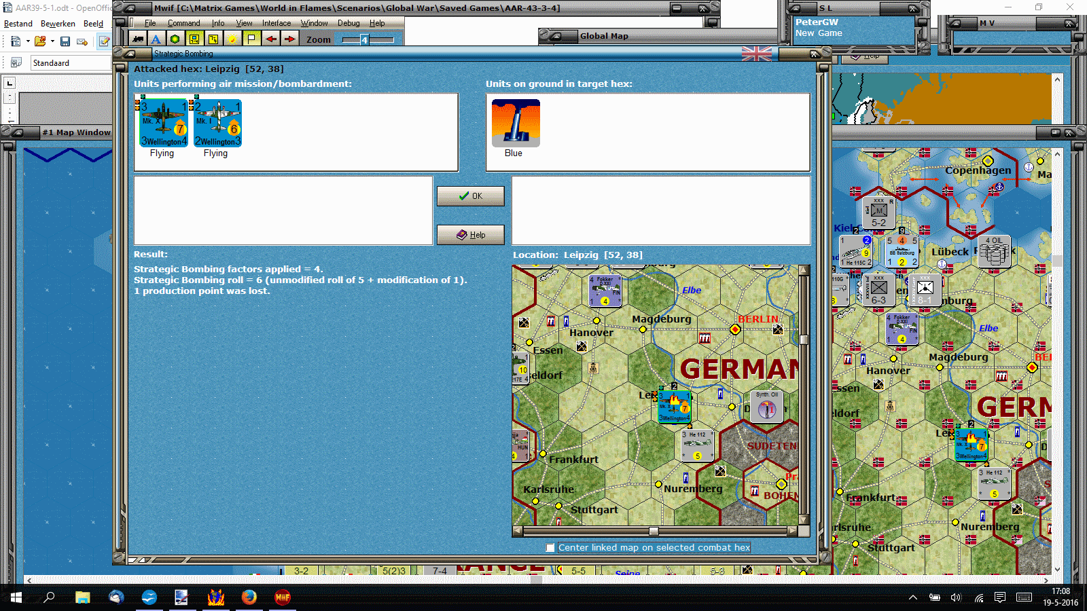Viewport: 1087px width, 611px height.
Task: Click the blue letter A toolbar icon
Action: (156, 39)
